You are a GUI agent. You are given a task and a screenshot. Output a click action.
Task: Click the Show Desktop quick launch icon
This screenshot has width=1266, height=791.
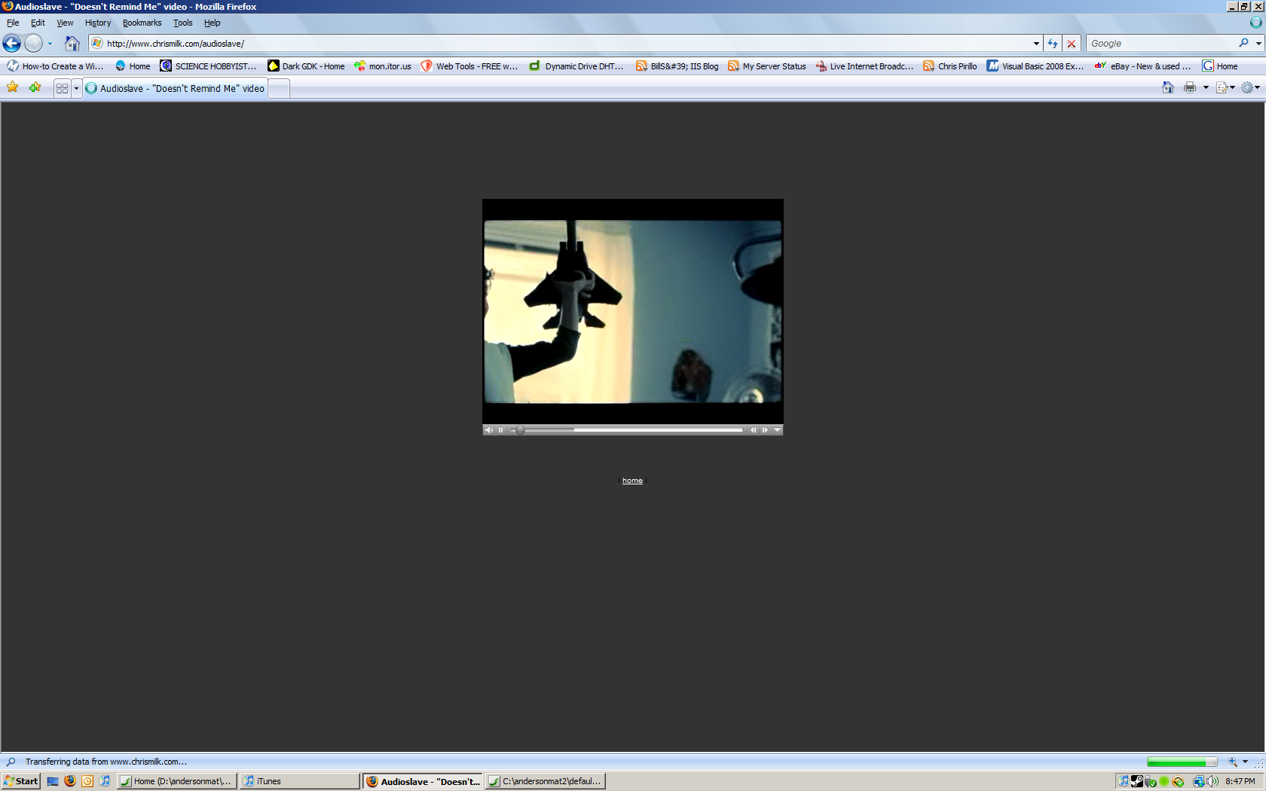click(x=53, y=781)
